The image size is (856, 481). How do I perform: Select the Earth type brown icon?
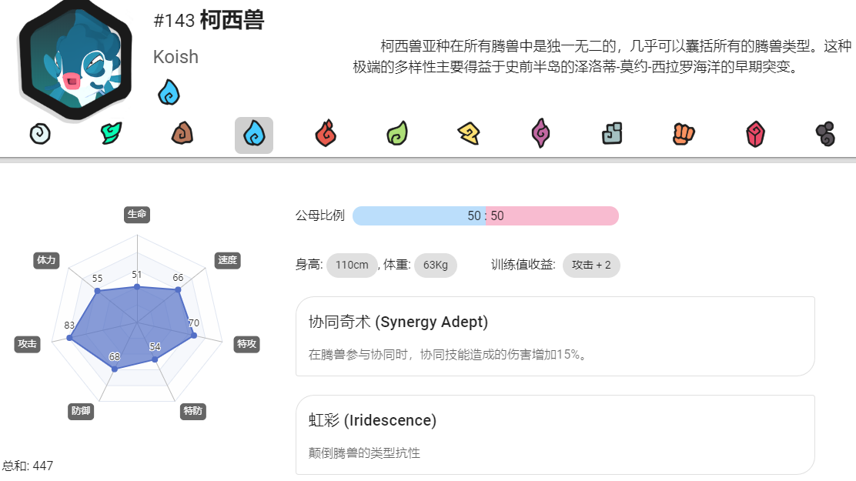click(182, 134)
